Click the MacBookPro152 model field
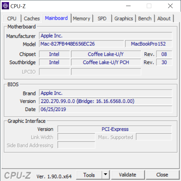Viewport: 181px width, 181px height. 149,44
